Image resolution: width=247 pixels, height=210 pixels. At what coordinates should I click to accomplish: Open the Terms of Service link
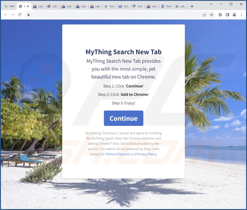[x=117, y=154]
